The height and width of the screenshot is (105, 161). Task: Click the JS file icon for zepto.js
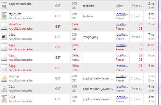point(4,78)
